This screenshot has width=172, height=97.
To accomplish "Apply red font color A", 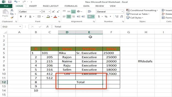I will click(55, 16).
